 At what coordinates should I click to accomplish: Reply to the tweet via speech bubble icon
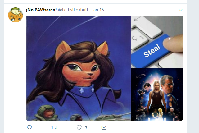pos(29,127)
